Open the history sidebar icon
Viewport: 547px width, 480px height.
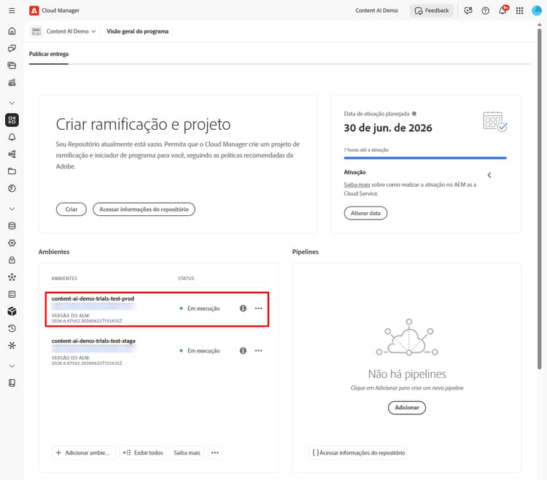pyautogui.click(x=12, y=328)
